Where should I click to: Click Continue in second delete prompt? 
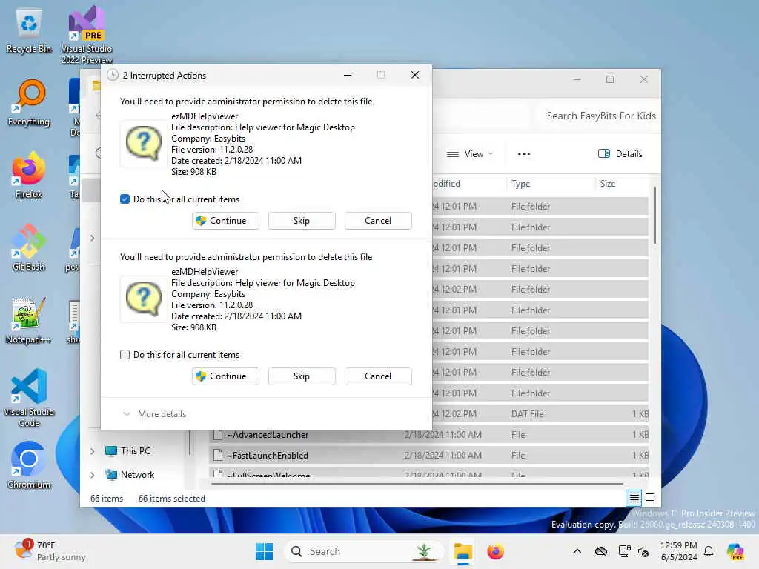[x=225, y=376]
